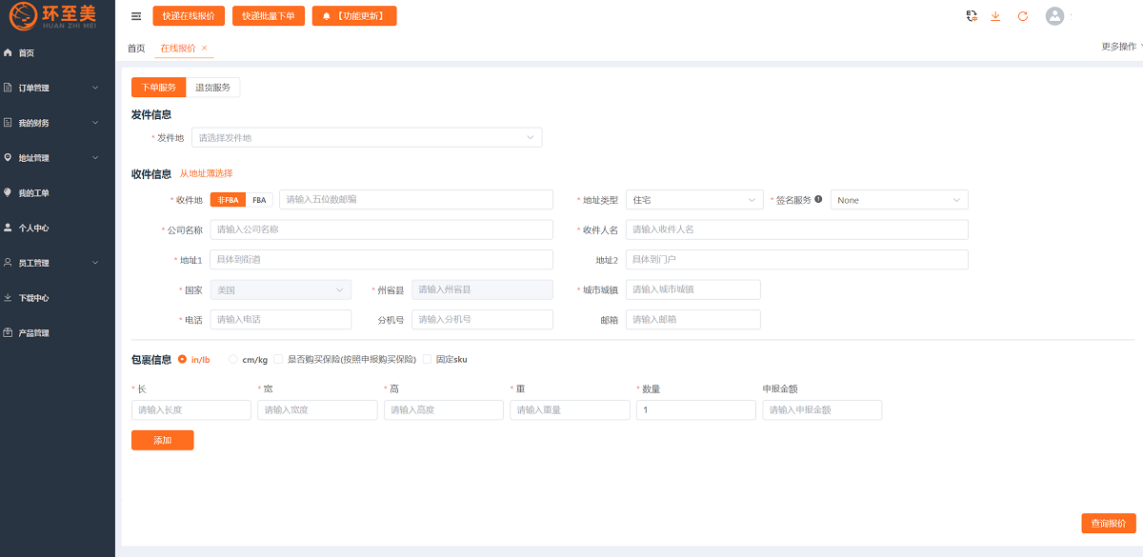Image resolution: width=1143 pixels, height=557 pixels.
Task: Switch to the 退货服务 tab
Action: tap(212, 88)
